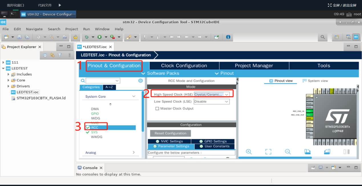Expand the Drivers folder
Image resolution: width=362 pixels, height=186 pixels.
[x=9, y=86]
